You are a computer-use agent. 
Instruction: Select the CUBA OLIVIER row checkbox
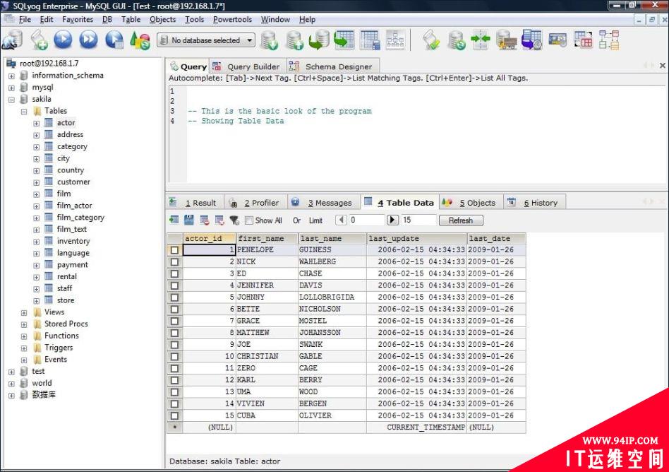click(x=174, y=415)
